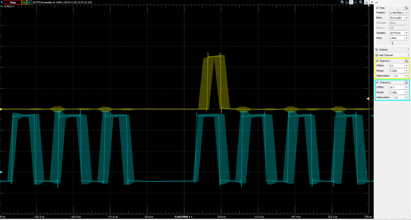
Task: Open Channel 2 Offset dropdown arrow
Action: coord(406,87)
